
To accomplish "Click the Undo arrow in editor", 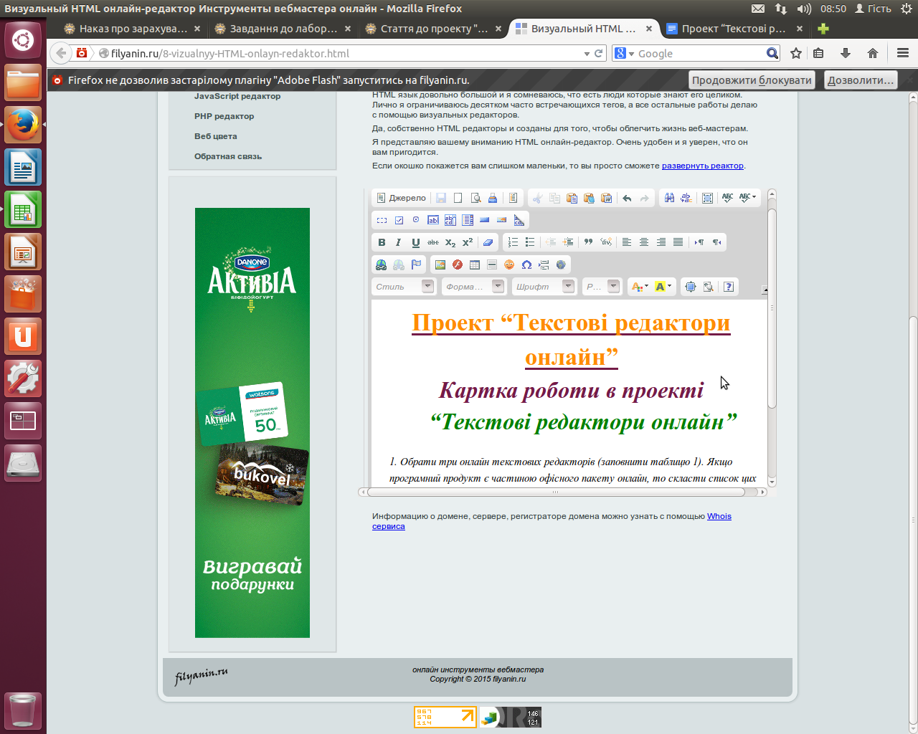I will click(x=627, y=198).
